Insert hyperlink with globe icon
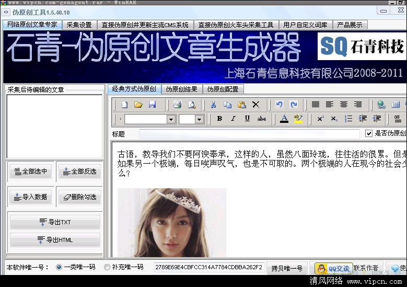407x287 pixels. [381, 105]
